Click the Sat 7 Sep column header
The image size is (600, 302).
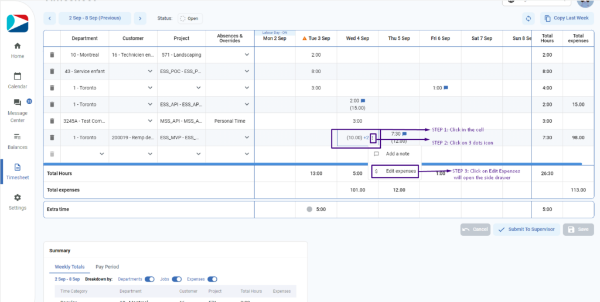(482, 39)
